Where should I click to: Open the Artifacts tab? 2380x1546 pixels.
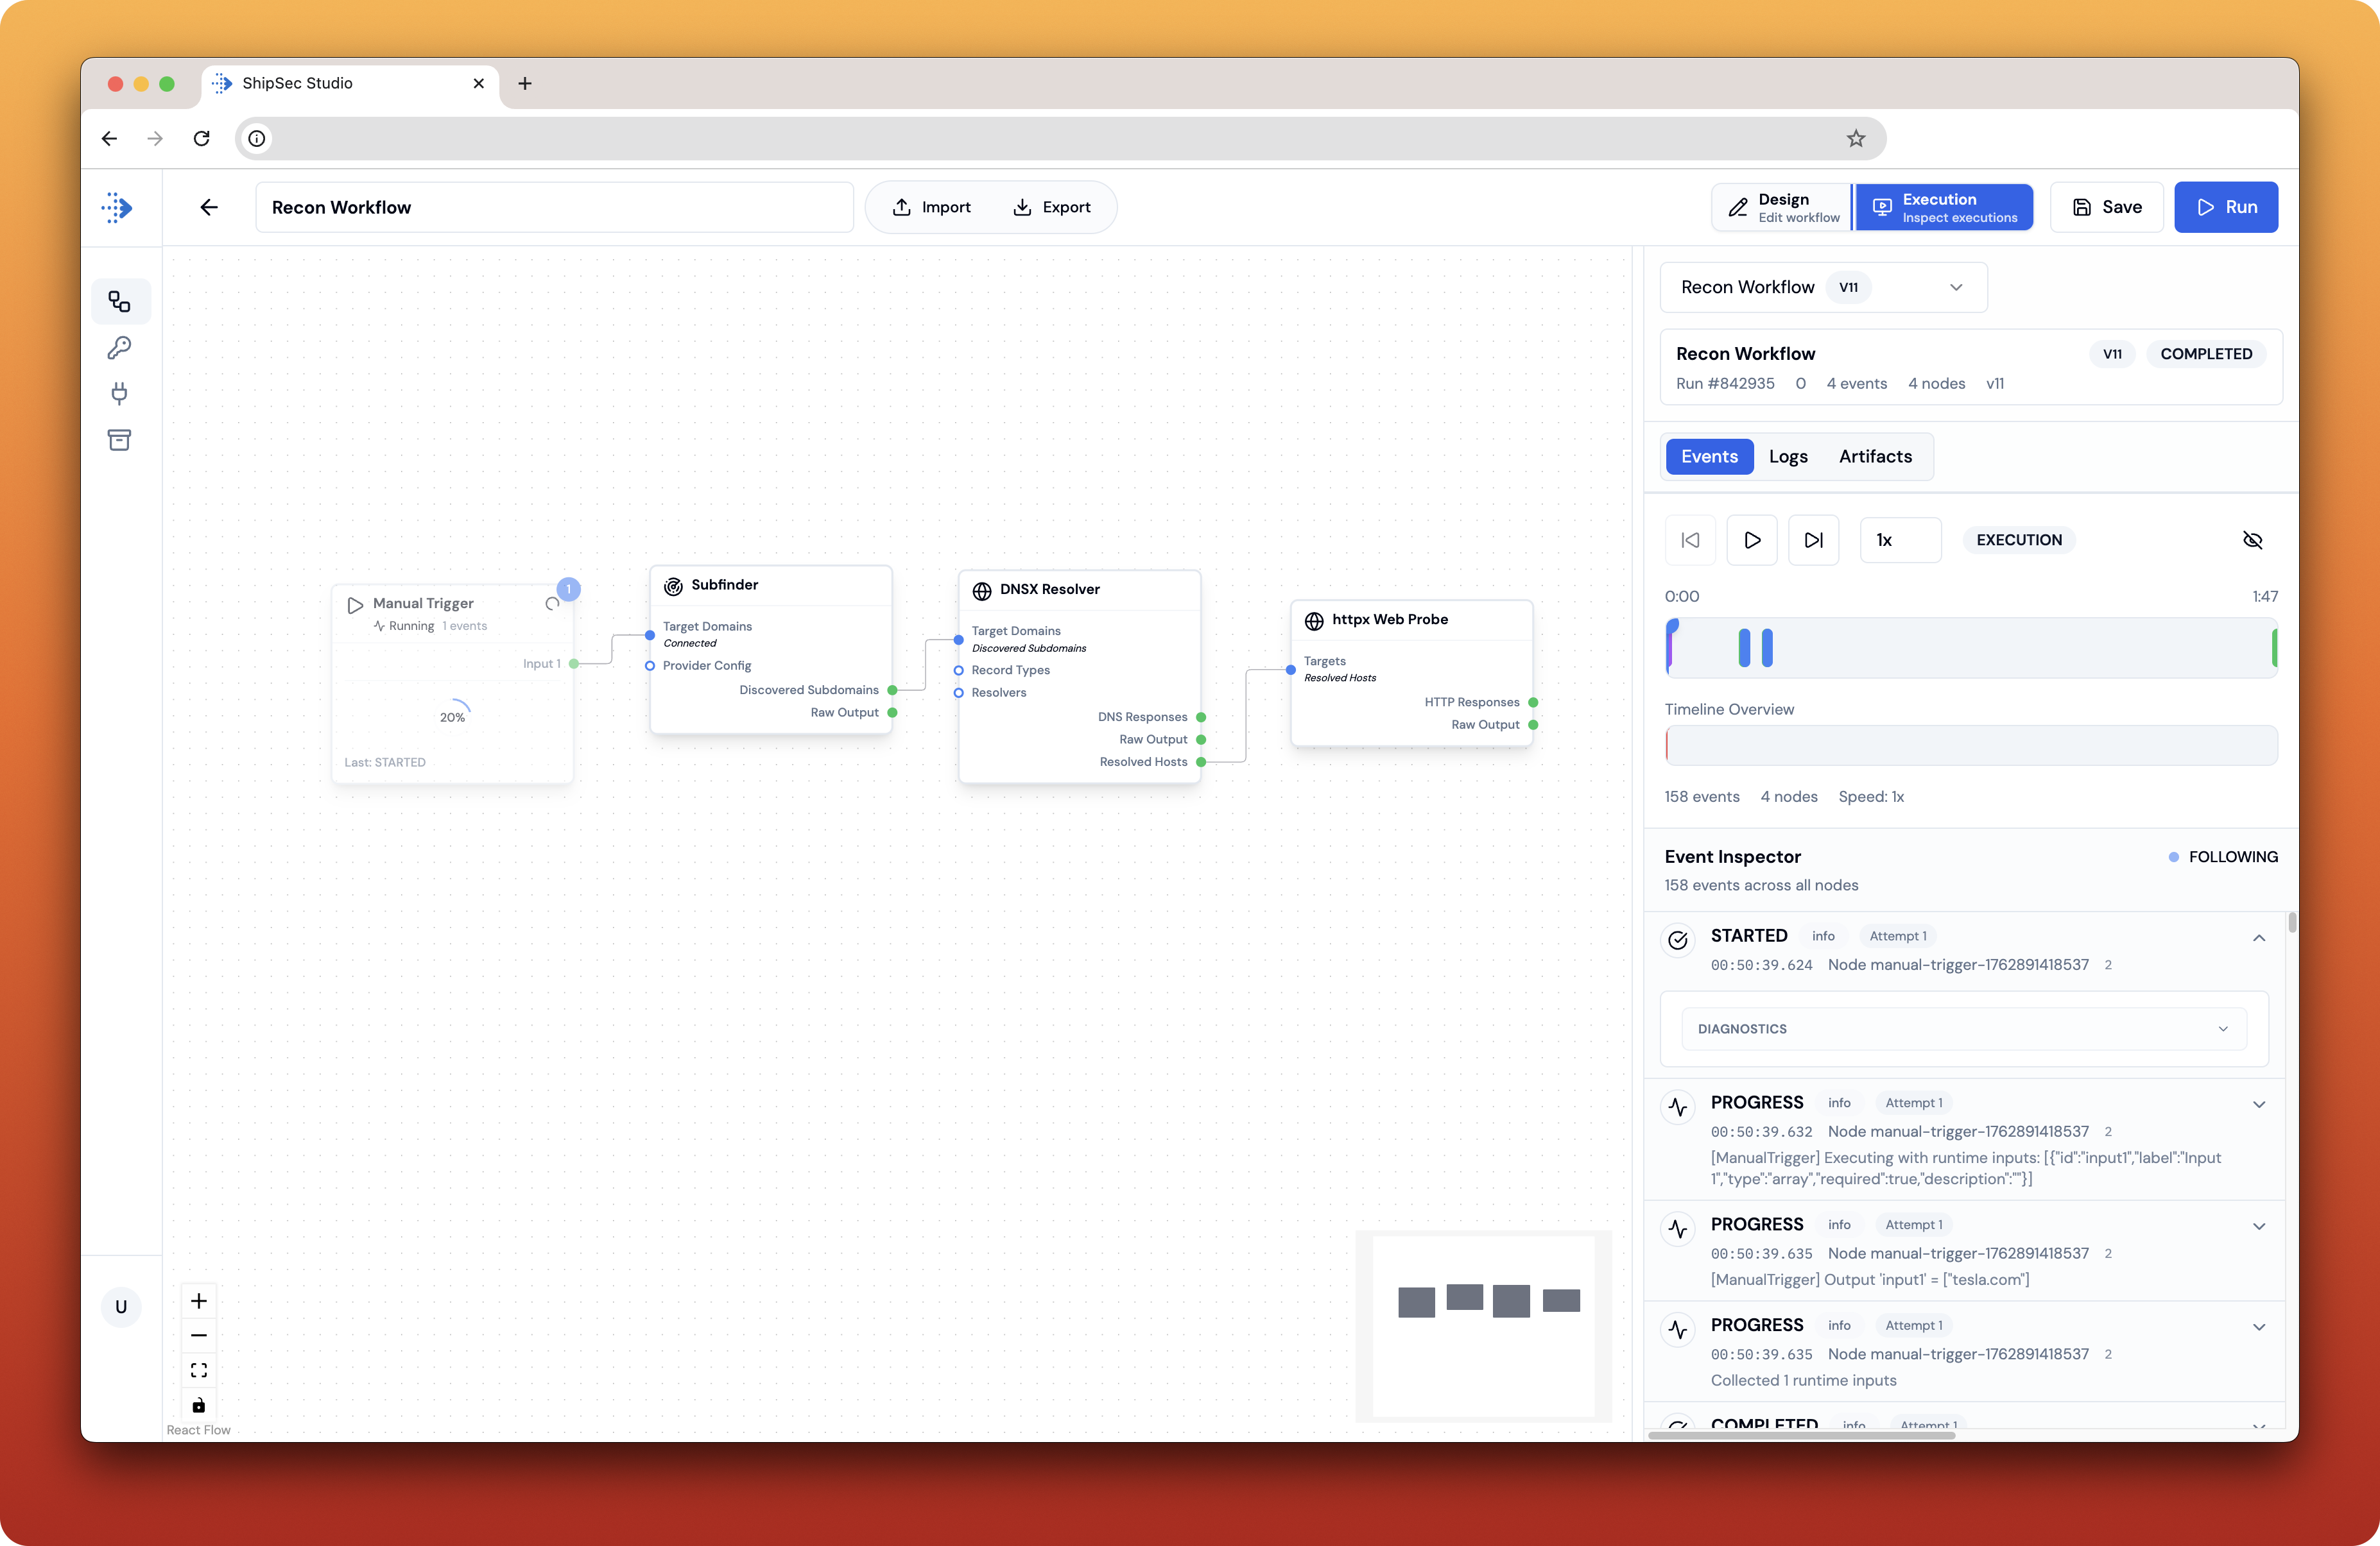tap(1874, 457)
